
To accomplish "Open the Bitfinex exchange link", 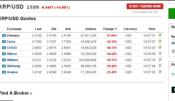I will 13,60.
